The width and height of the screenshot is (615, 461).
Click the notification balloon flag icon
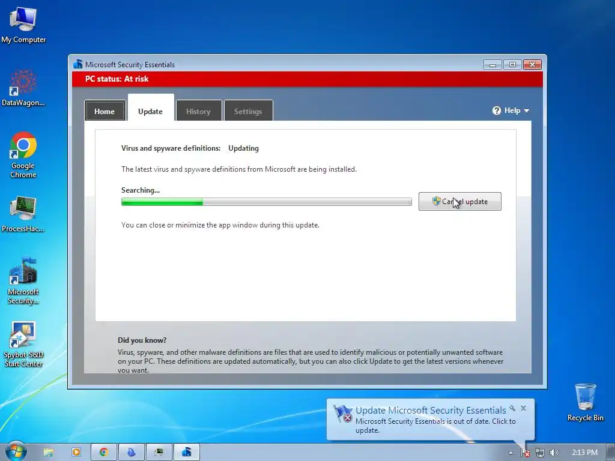[x=342, y=414]
